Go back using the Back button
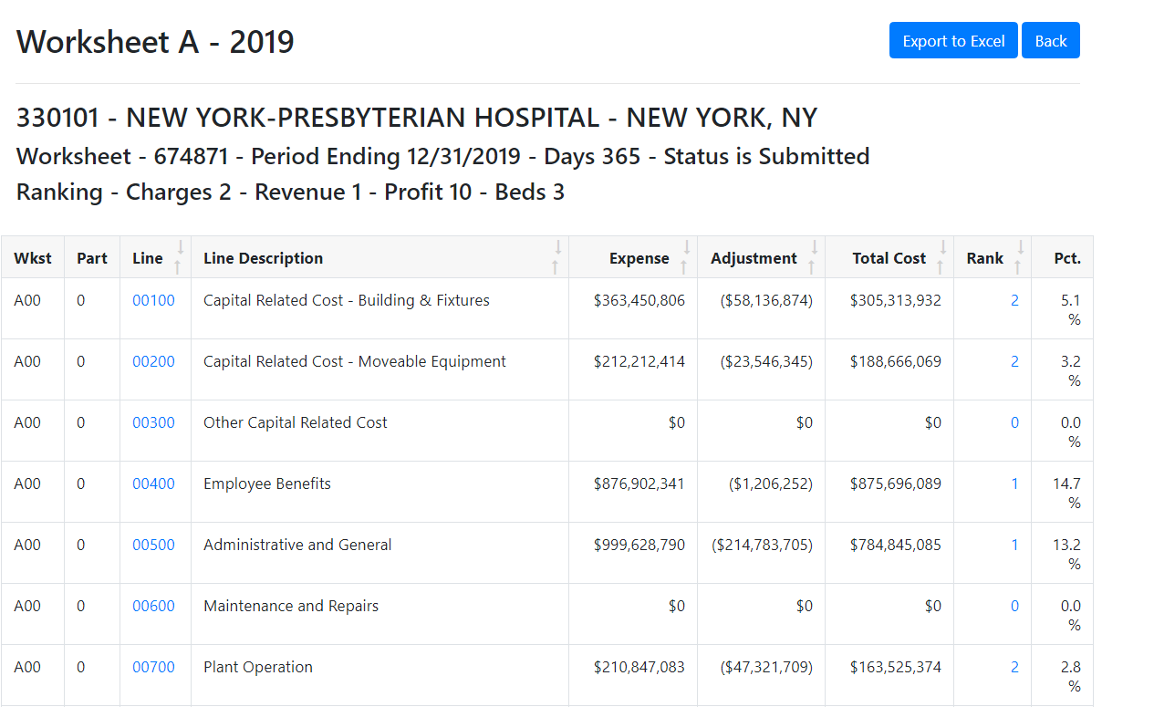Viewport: 1154px width, 707px height. (x=1051, y=40)
